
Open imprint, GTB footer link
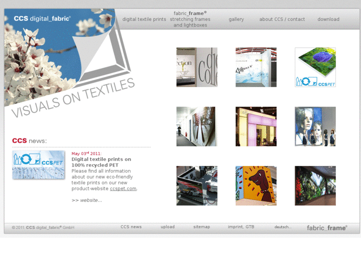coord(241,227)
